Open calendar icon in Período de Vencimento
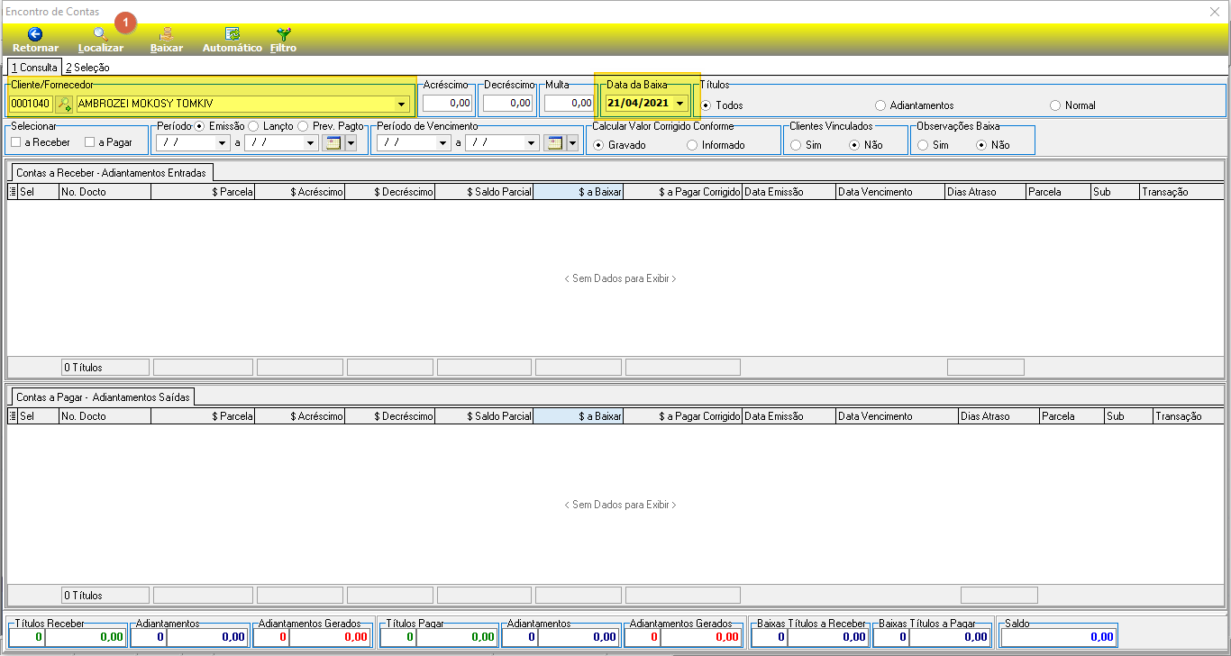The image size is (1231, 656). click(554, 142)
